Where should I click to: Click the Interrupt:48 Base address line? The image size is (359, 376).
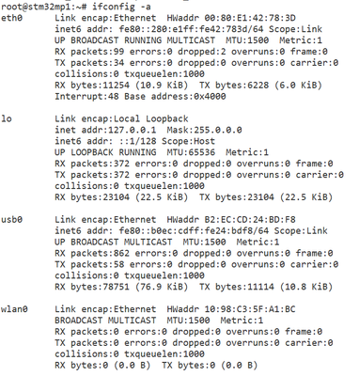(140, 96)
